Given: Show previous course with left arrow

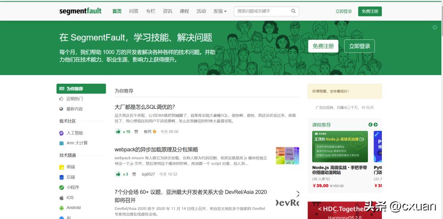Looking at the screenshot, I should point(370,125).
